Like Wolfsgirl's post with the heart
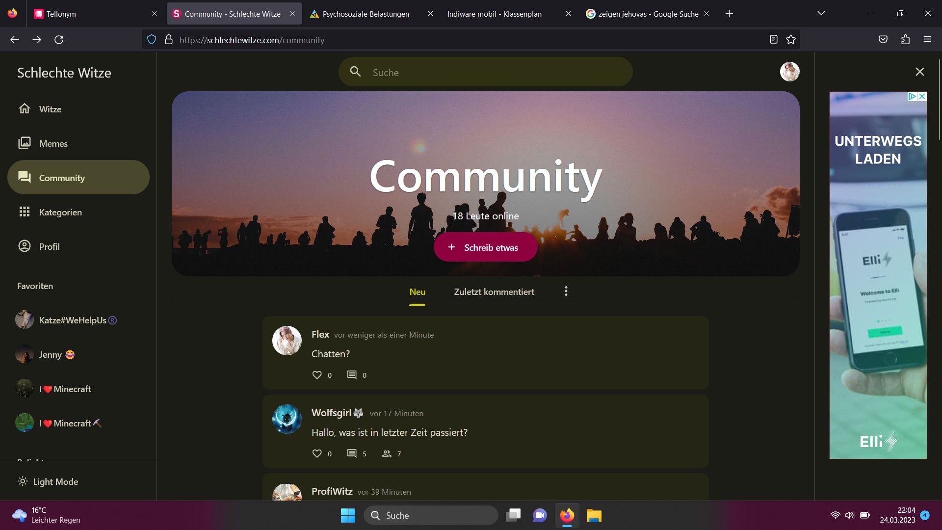Image resolution: width=942 pixels, height=530 pixels. [x=317, y=453]
